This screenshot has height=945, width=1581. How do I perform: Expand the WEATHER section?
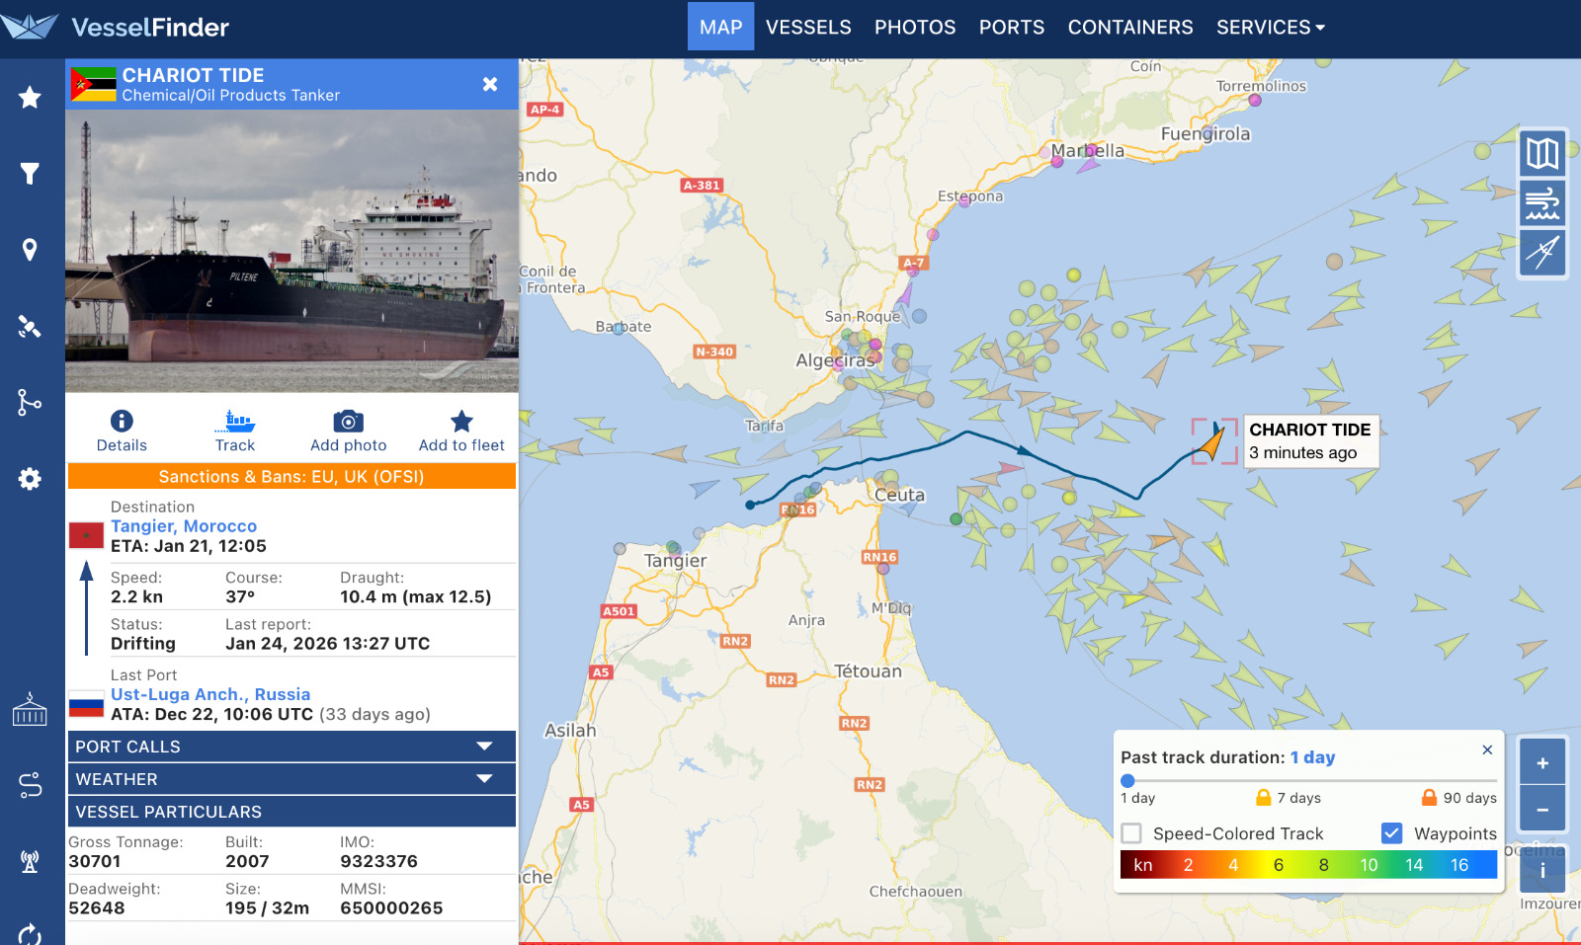point(291,779)
